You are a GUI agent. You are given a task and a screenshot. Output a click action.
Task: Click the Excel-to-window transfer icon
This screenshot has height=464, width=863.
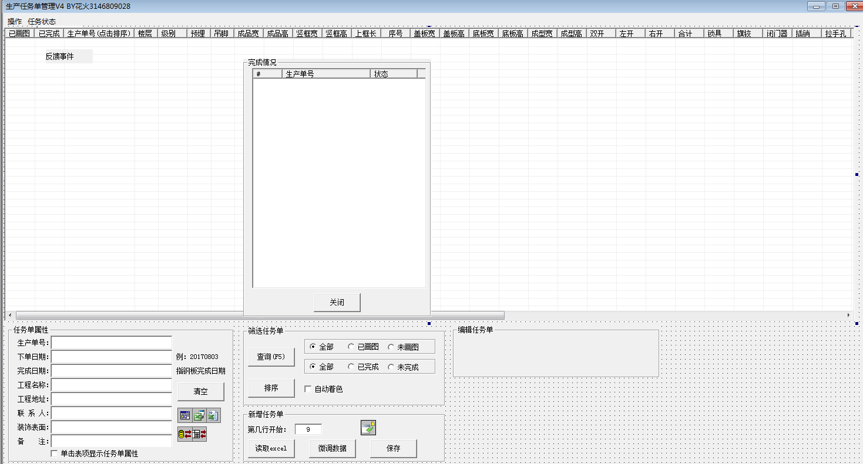(199, 415)
